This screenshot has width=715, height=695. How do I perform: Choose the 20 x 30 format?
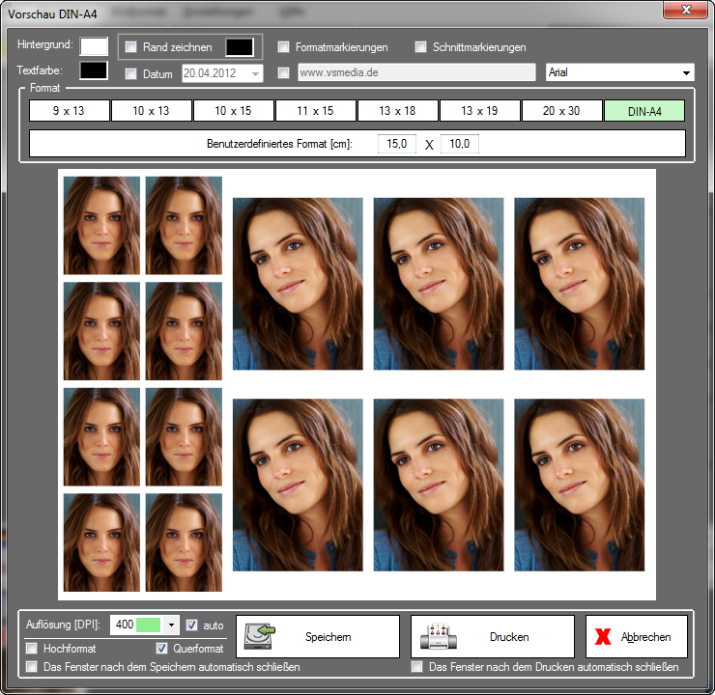point(561,111)
